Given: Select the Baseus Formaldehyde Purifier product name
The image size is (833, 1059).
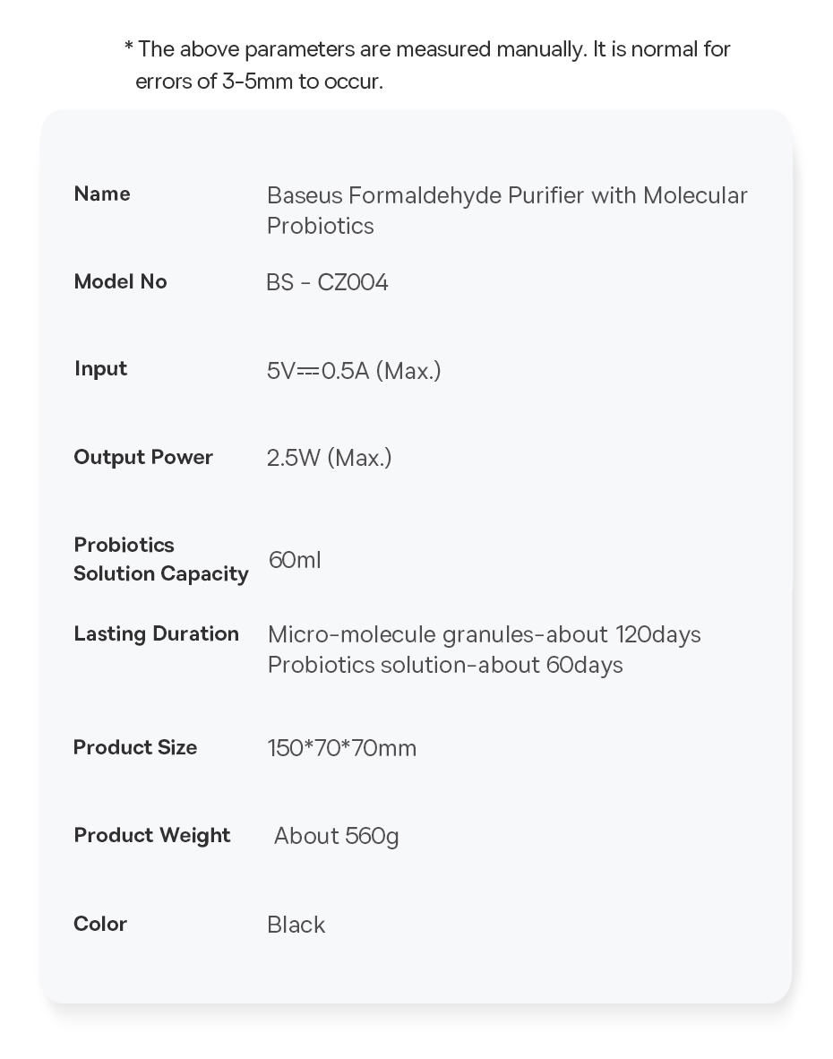Looking at the screenshot, I should pyautogui.click(x=507, y=210).
